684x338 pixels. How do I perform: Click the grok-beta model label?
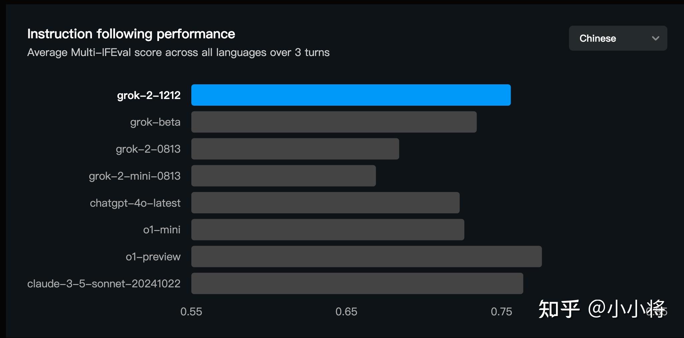pos(155,122)
